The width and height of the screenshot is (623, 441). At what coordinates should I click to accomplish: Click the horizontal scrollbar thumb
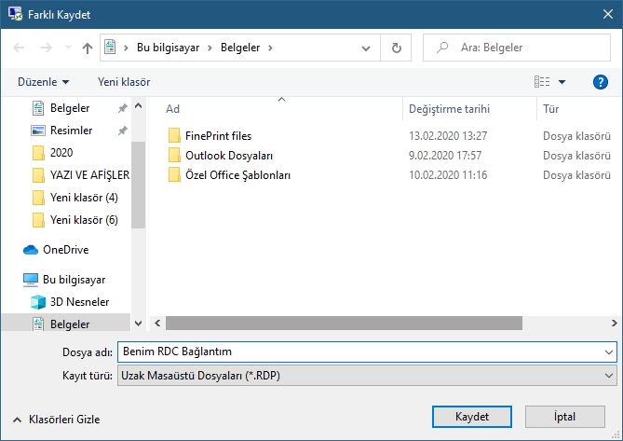[x=344, y=323]
